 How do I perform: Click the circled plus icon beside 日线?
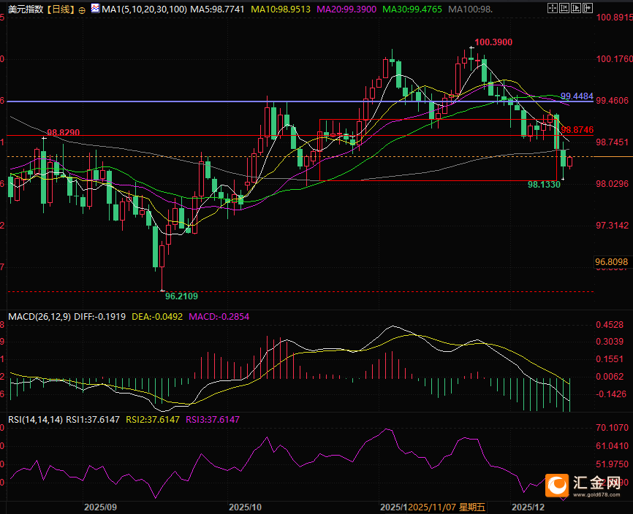(x=81, y=10)
